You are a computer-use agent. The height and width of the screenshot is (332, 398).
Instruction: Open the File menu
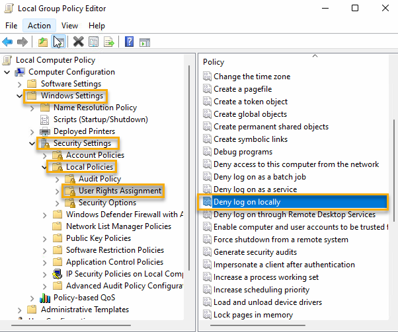point(11,26)
